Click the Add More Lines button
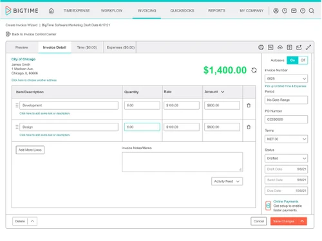The height and width of the screenshot is (241, 322). tap(30, 150)
